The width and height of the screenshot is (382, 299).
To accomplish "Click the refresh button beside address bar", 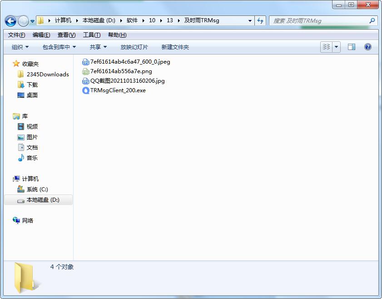I will click(260, 20).
